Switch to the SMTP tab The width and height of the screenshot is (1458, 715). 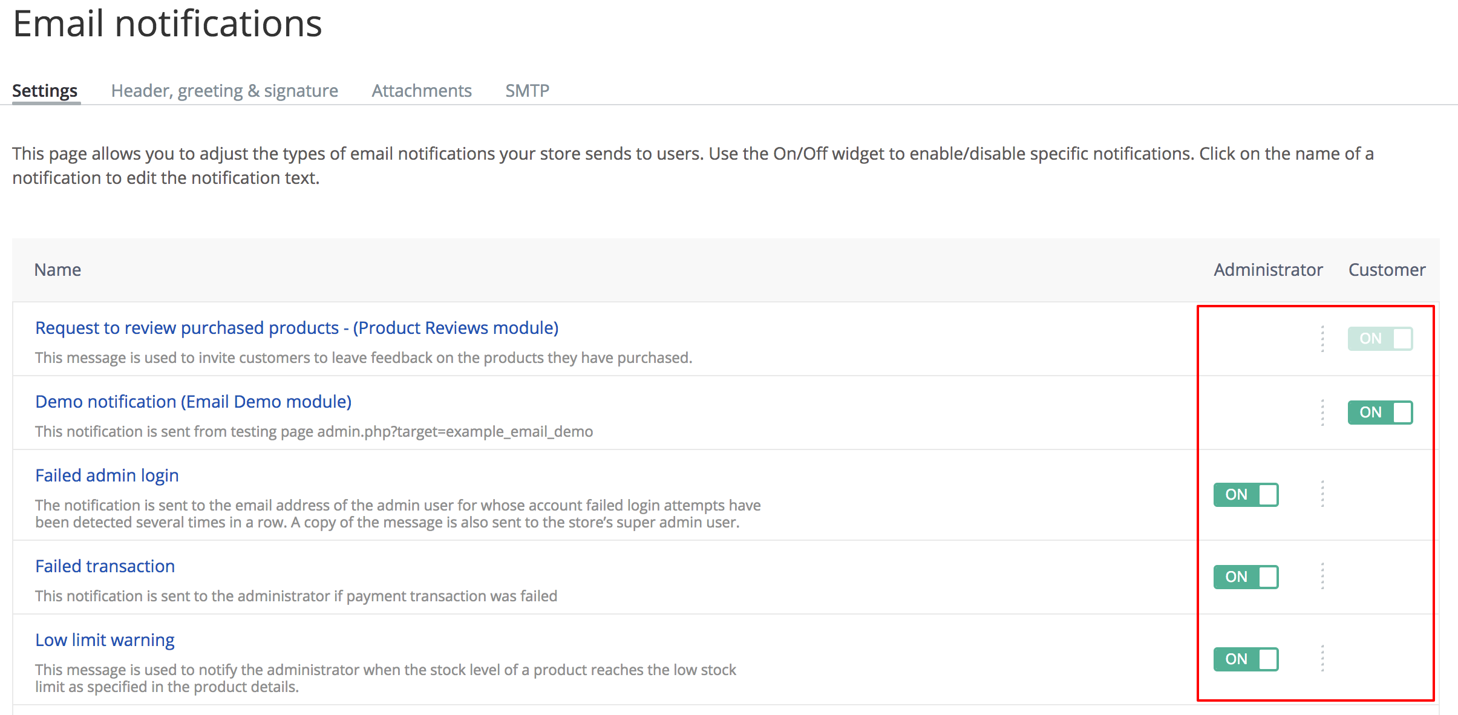coord(527,90)
